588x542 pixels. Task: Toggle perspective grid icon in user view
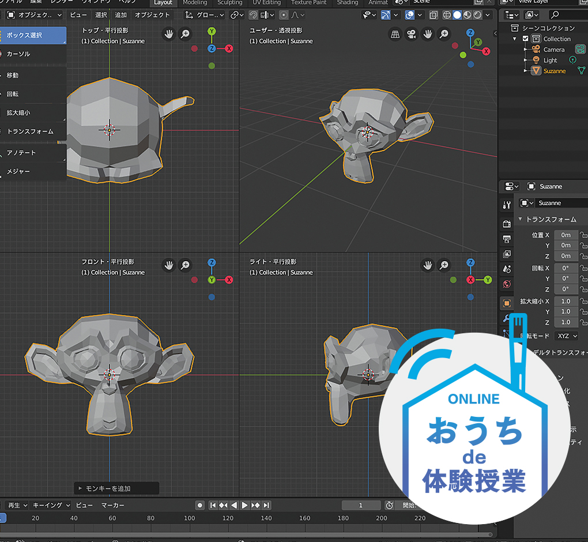click(395, 34)
